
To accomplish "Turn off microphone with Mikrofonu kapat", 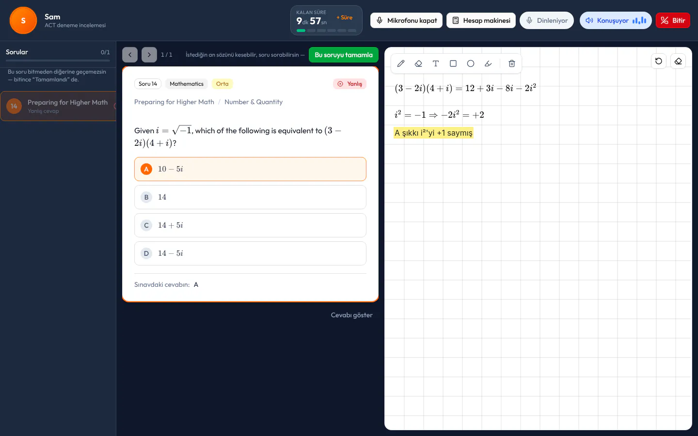I will pyautogui.click(x=406, y=20).
